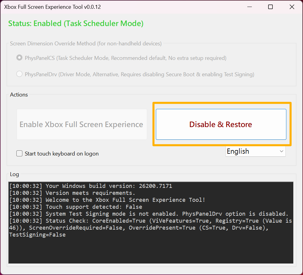Click the window title bar text

(x=52, y=7)
